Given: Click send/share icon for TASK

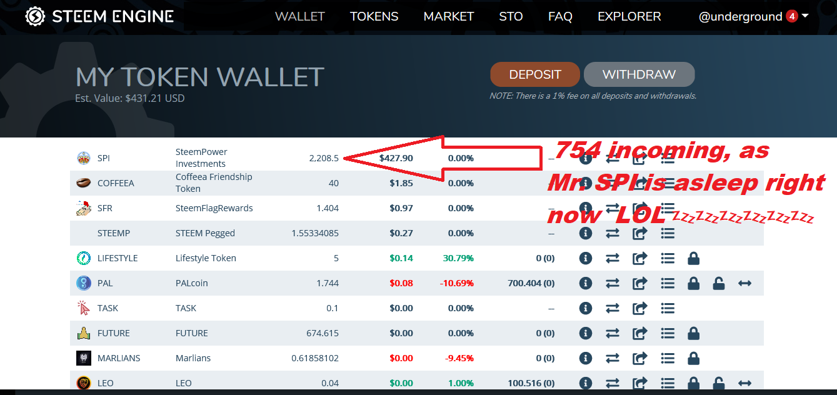Looking at the screenshot, I should [x=640, y=308].
